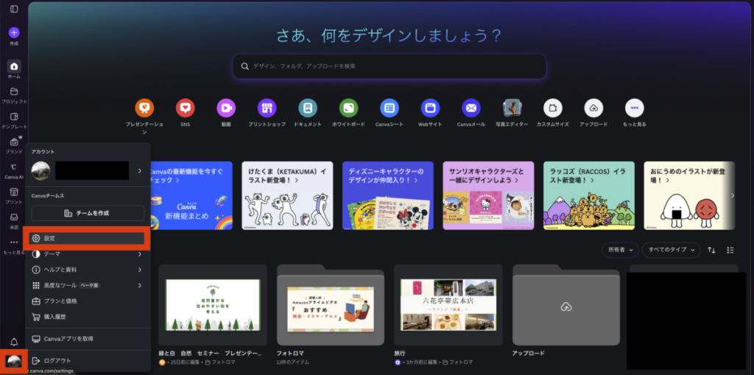Open the アップロード folder
This screenshot has height=375, width=754.
(566, 305)
